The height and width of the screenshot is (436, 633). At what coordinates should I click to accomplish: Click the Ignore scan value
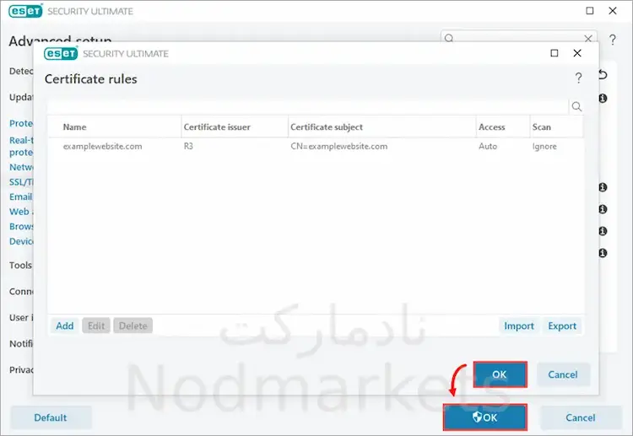pos(544,147)
